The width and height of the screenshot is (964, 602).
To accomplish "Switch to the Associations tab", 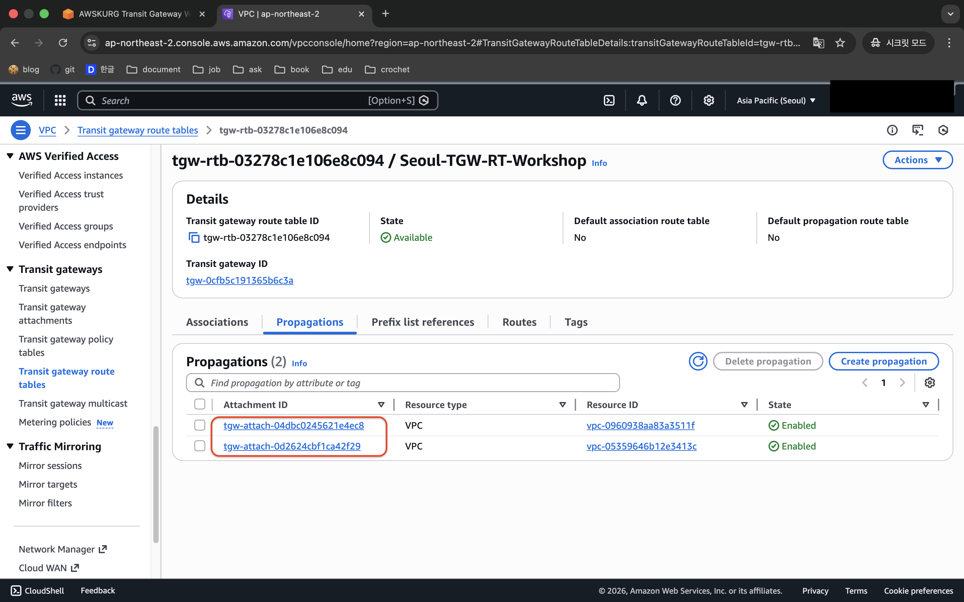I will 217,322.
